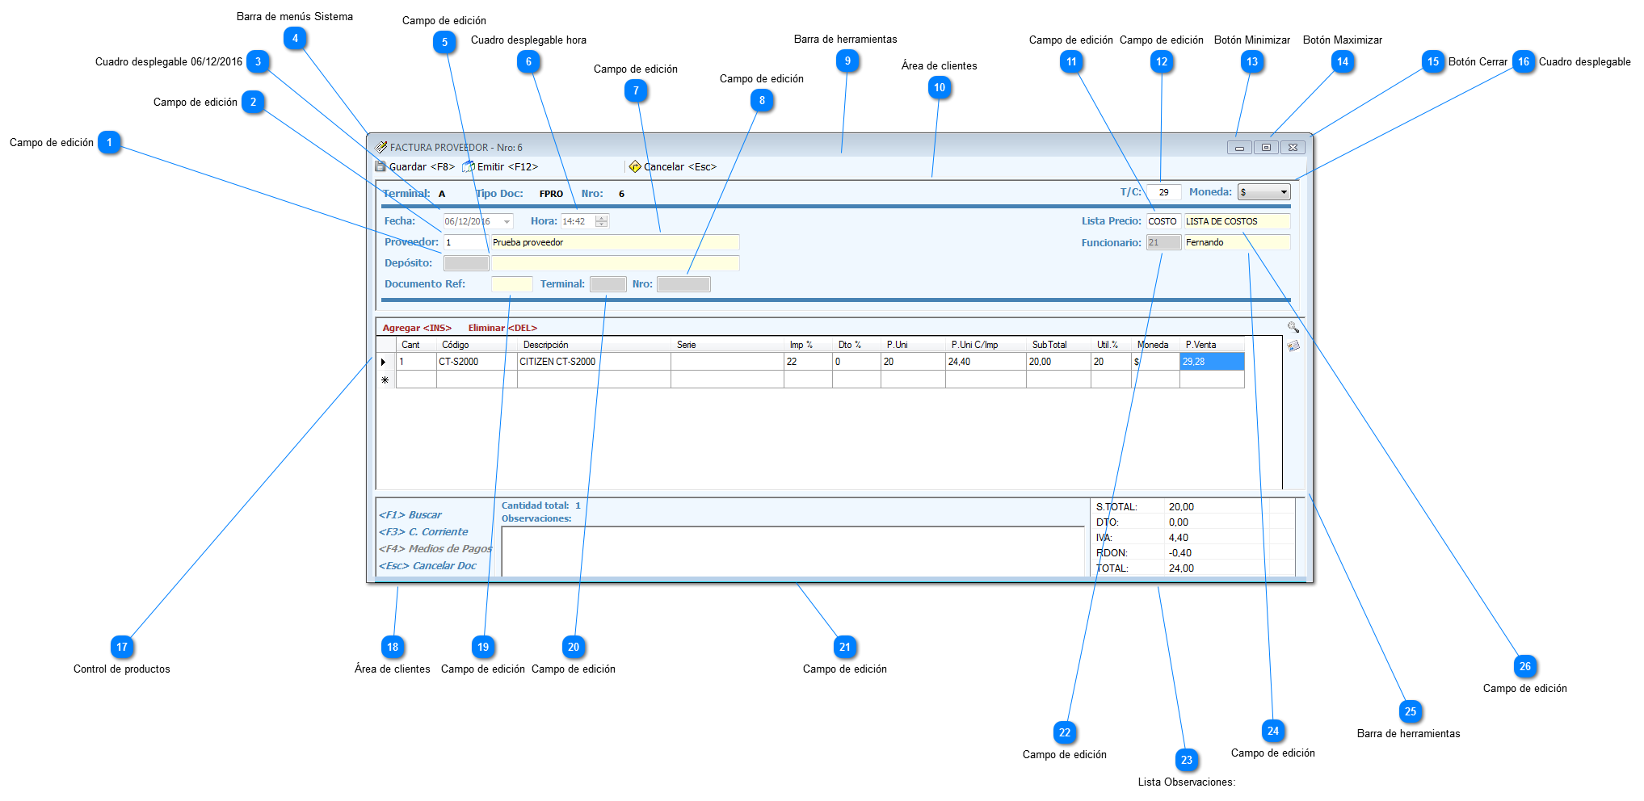
Task: Click the Terminal field beside Documento Ref
Action: 608,284
